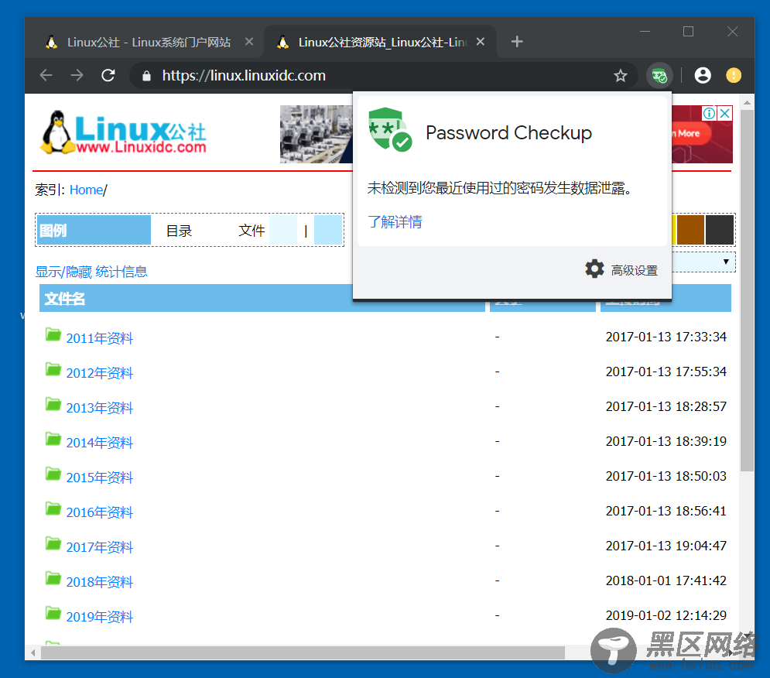
Task: Pick the dark gray color theme swatch
Action: 720,229
